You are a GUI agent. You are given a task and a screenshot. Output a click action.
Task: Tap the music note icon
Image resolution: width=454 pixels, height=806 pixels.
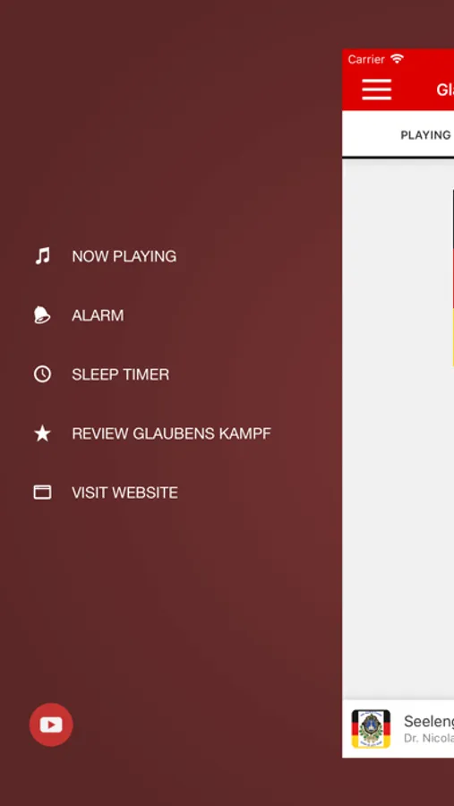tap(42, 255)
